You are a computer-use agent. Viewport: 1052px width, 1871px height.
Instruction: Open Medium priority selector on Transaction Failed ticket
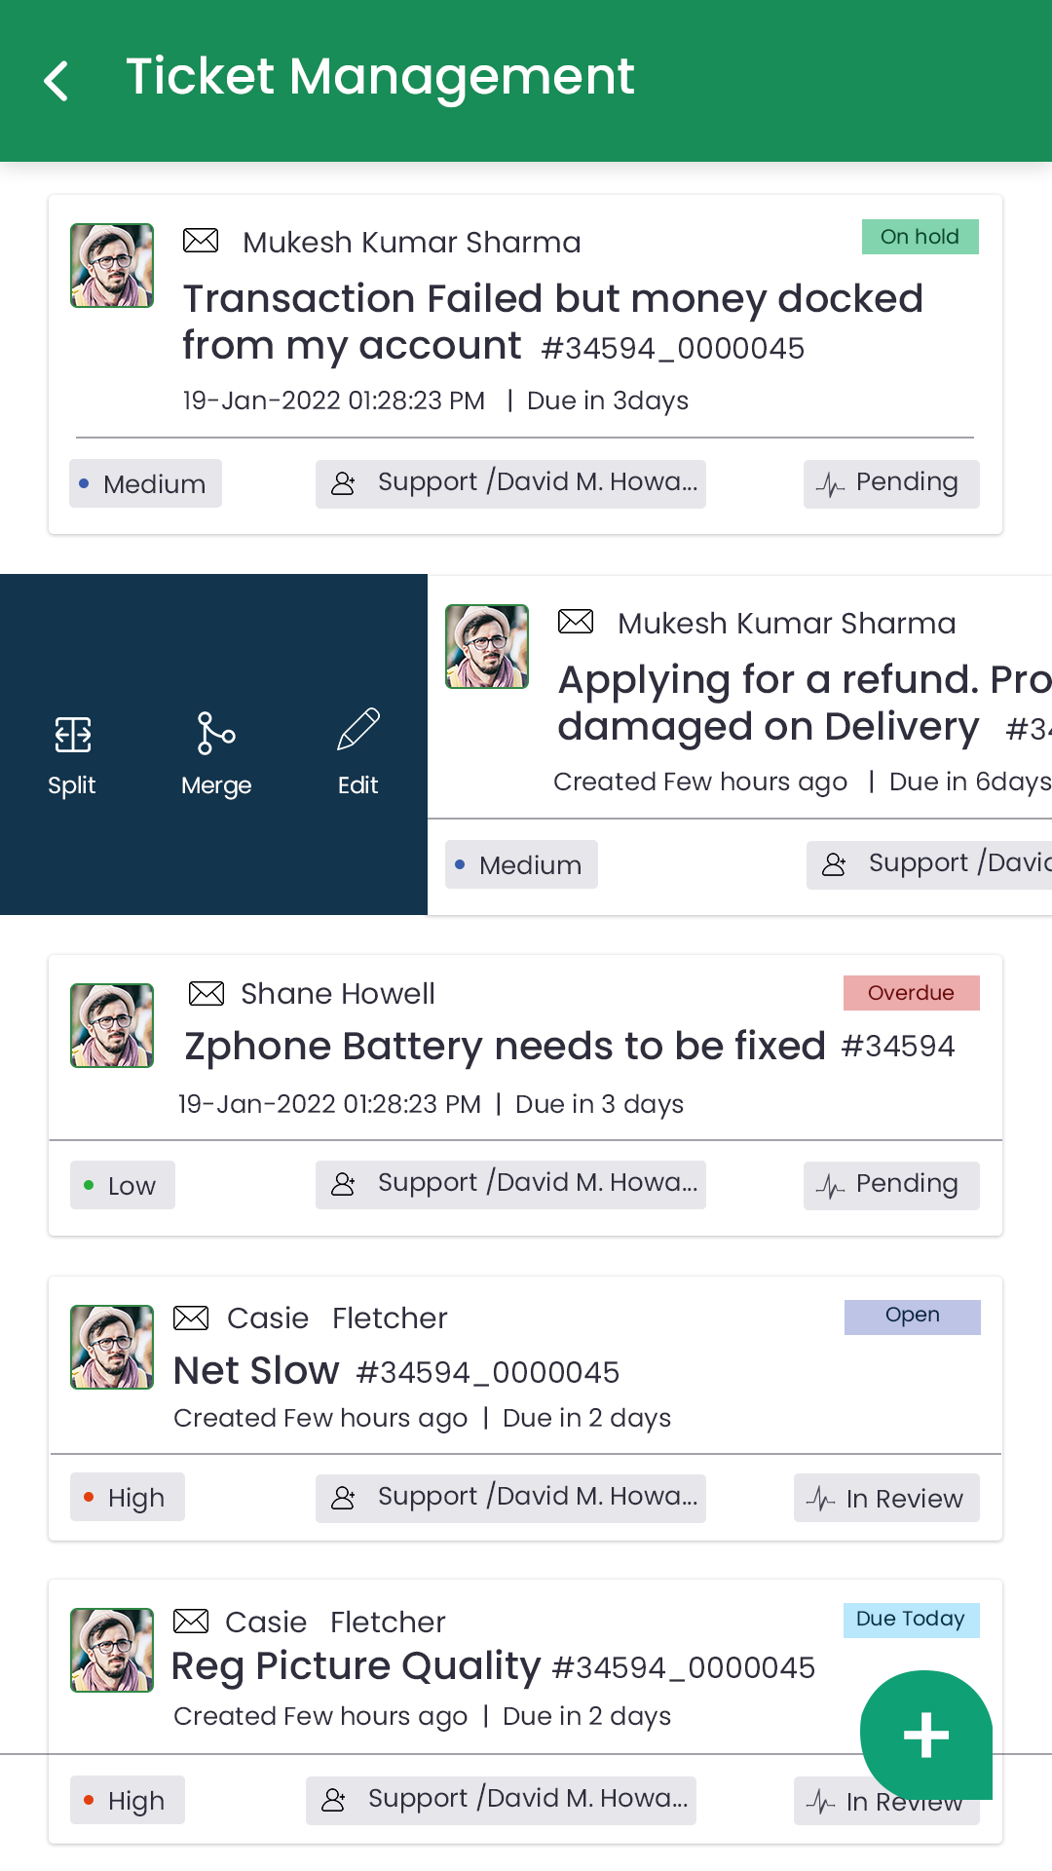[x=145, y=484]
